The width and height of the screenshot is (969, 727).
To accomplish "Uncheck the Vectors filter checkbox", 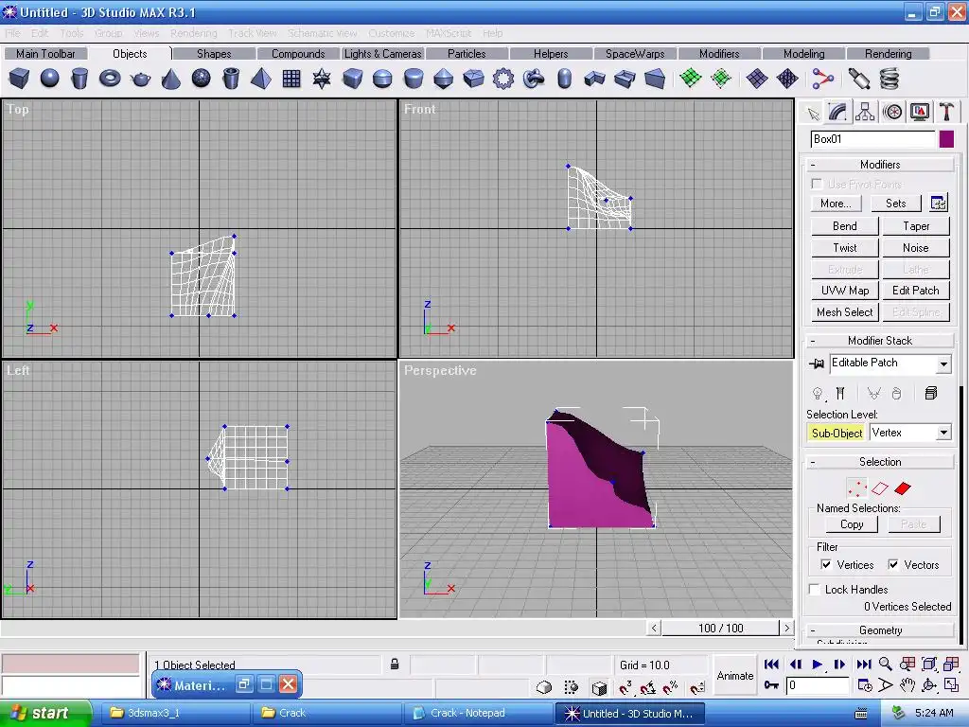I will (893, 564).
